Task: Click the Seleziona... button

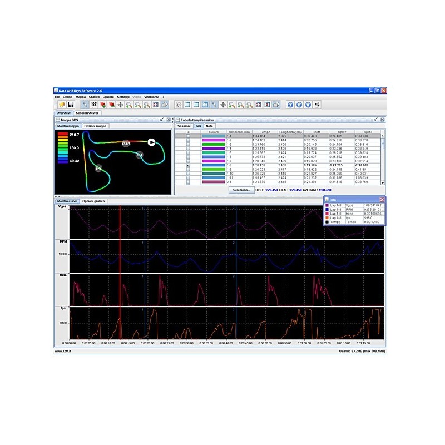Action: 241,190
